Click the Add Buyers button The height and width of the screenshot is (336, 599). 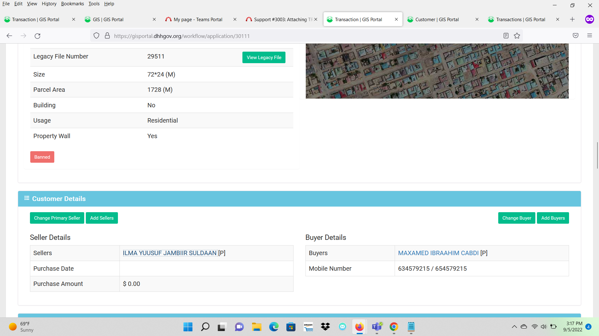[553, 218]
